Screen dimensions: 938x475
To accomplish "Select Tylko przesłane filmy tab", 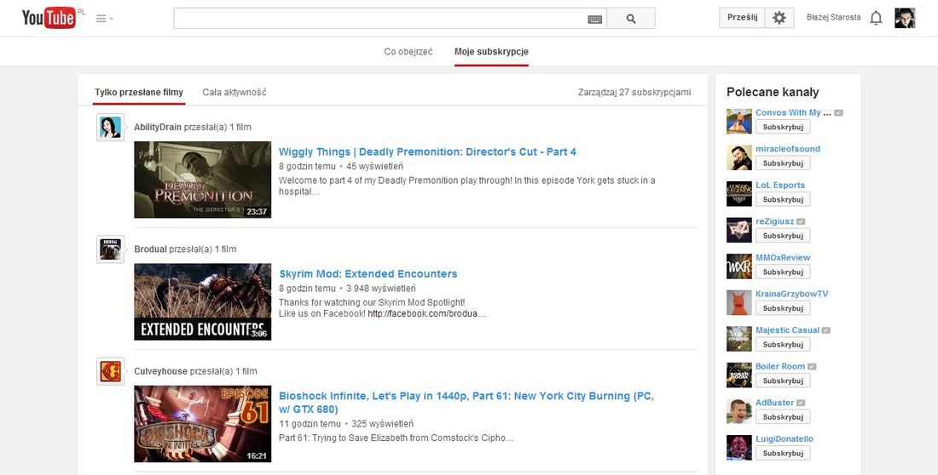I will (139, 93).
